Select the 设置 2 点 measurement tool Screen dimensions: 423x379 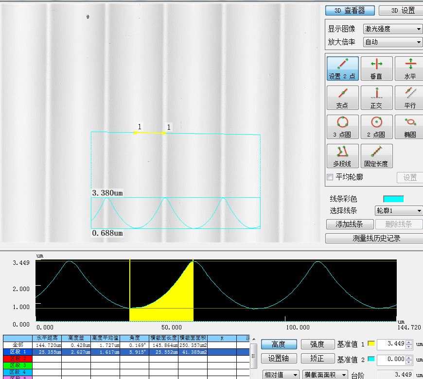pyautogui.click(x=342, y=69)
